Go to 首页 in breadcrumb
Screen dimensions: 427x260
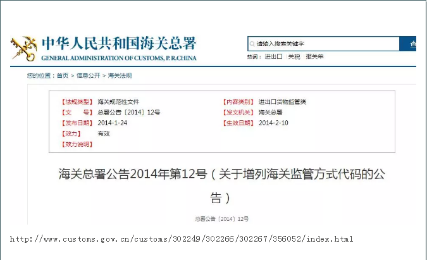tap(63, 75)
